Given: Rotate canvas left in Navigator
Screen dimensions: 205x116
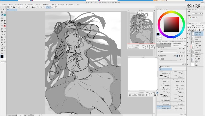Looking at the screenshot, I should coord(145,48).
